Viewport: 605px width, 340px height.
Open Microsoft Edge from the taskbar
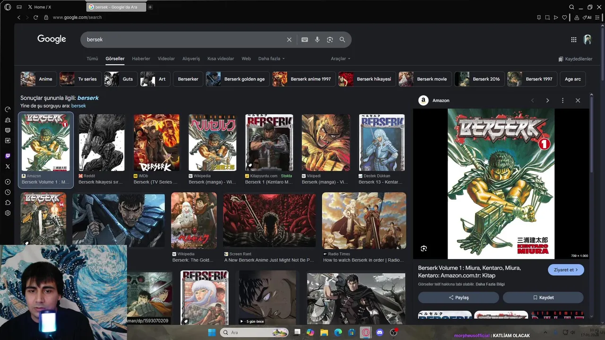338,332
